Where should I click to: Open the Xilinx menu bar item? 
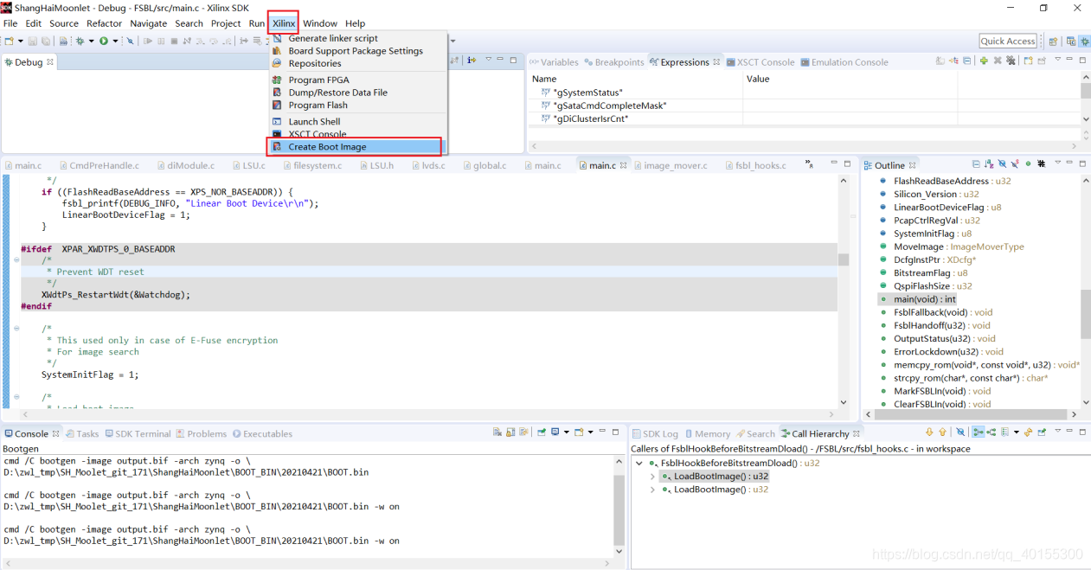point(284,23)
